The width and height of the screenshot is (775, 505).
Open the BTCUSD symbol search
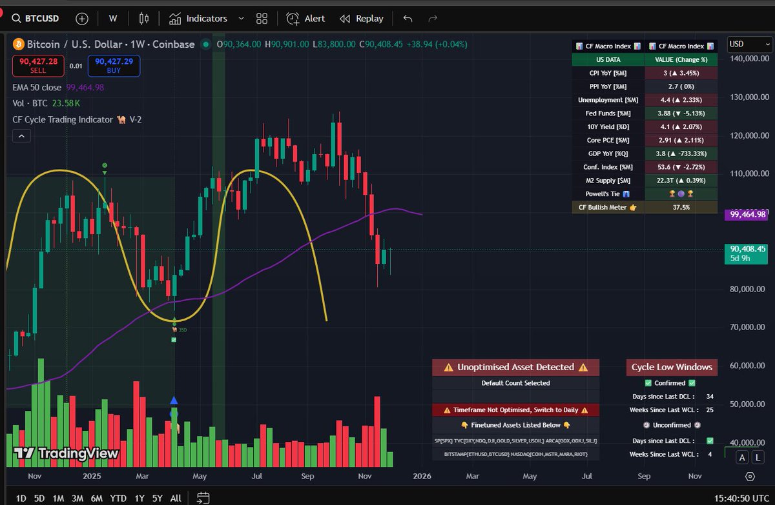36,19
